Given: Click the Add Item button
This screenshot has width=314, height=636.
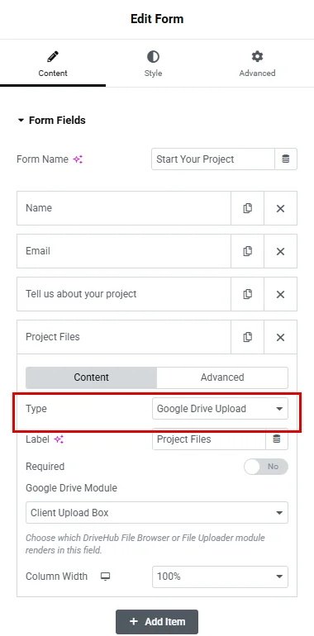Looking at the screenshot, I should tap(157, 621).
